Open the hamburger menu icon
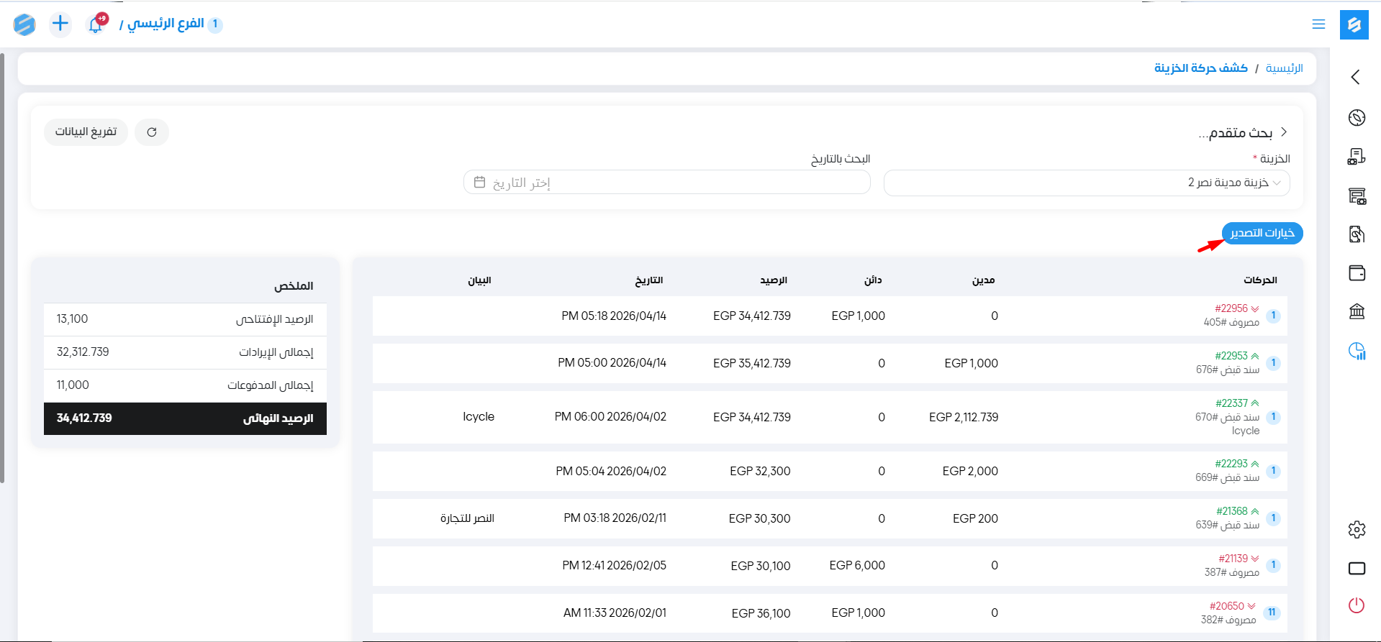The width and height of the screenshot is (1381, 642). (1318, 24)
